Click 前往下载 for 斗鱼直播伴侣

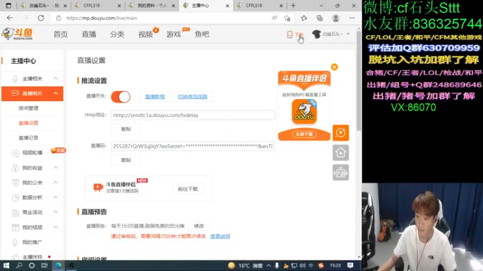pyautogui.click(x=188, y=189)
